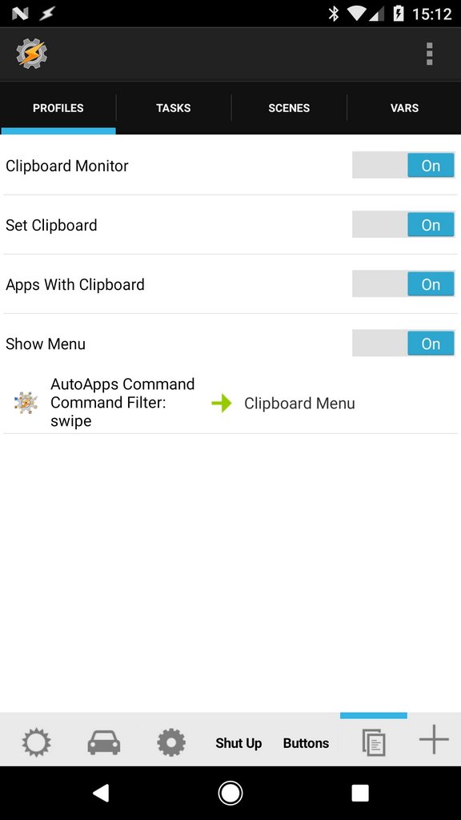Image resolution: width=461 pixels, height=820 pixels.
Task: Add a new profile with plus icon
Action: coord(434,739)
